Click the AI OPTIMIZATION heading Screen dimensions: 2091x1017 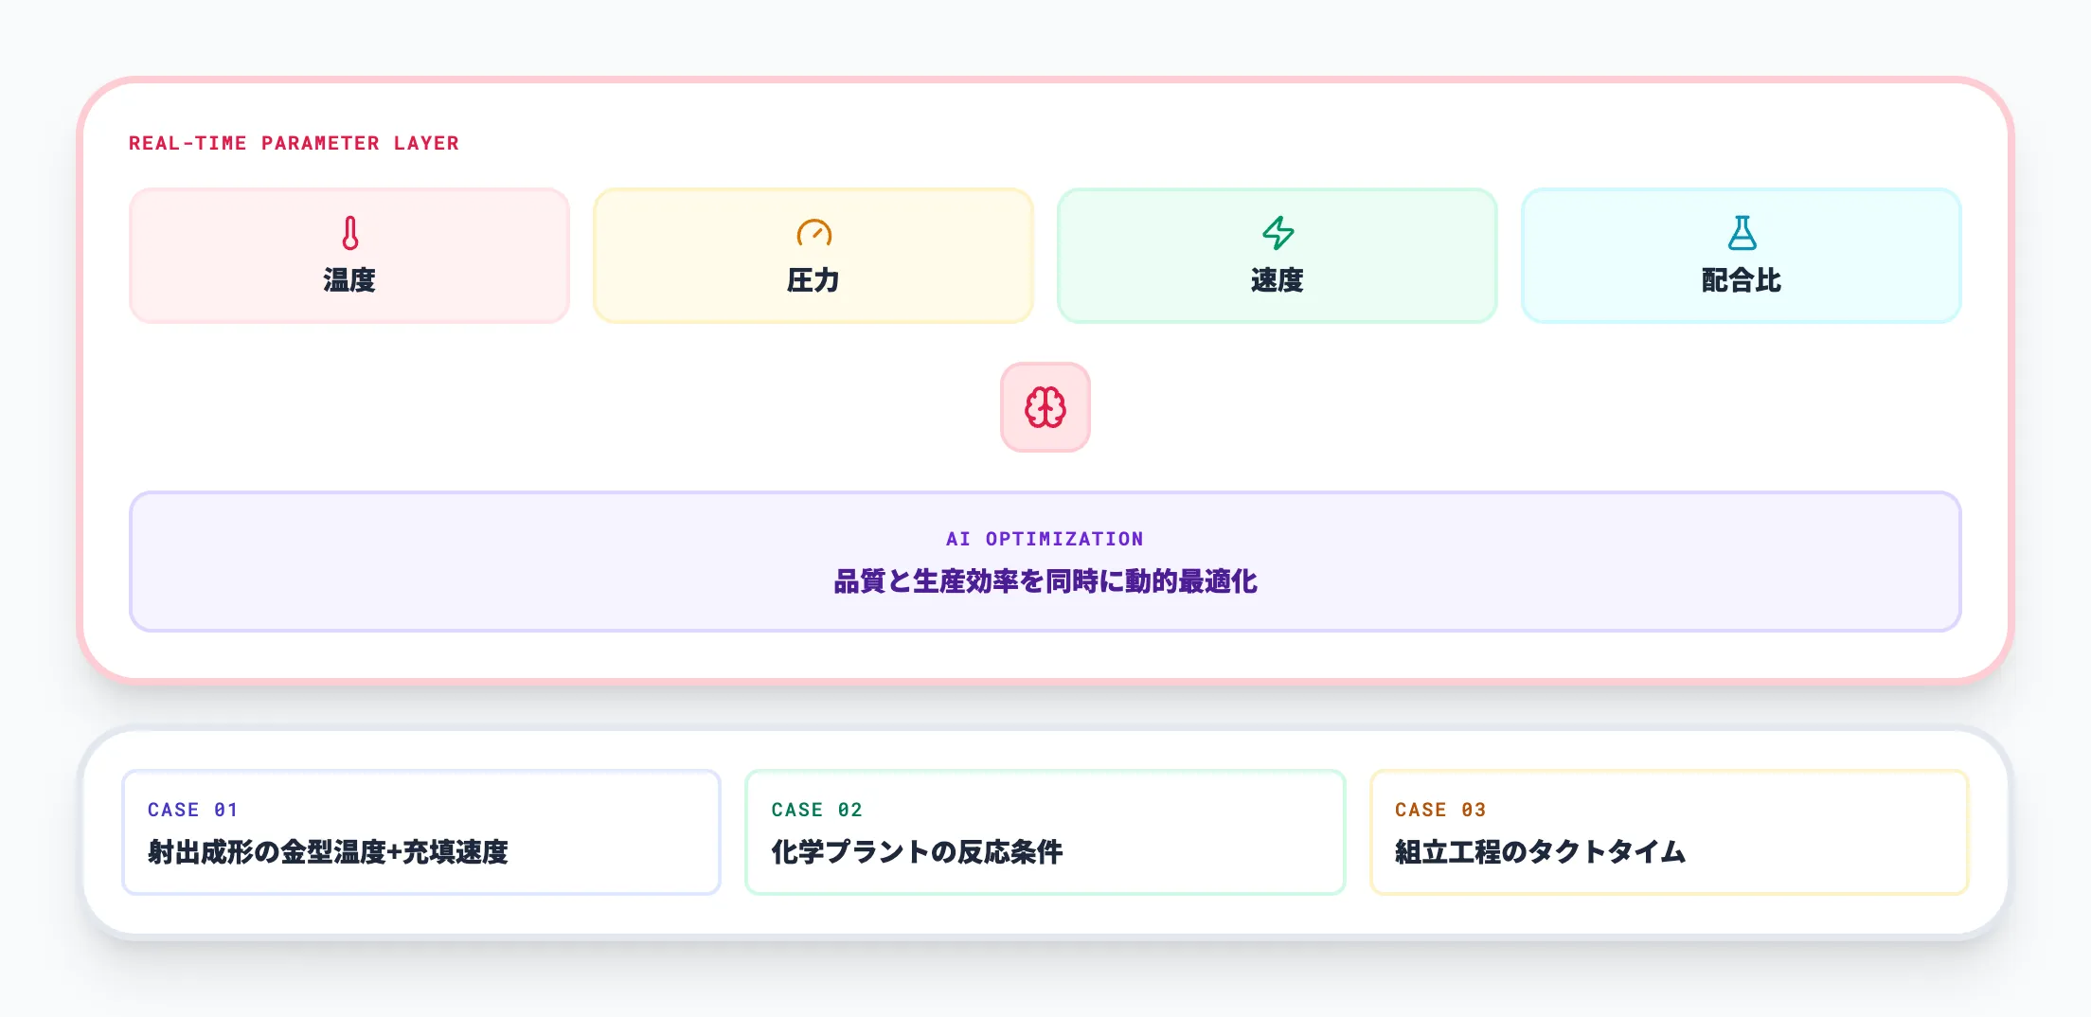tap(1045, 539)
